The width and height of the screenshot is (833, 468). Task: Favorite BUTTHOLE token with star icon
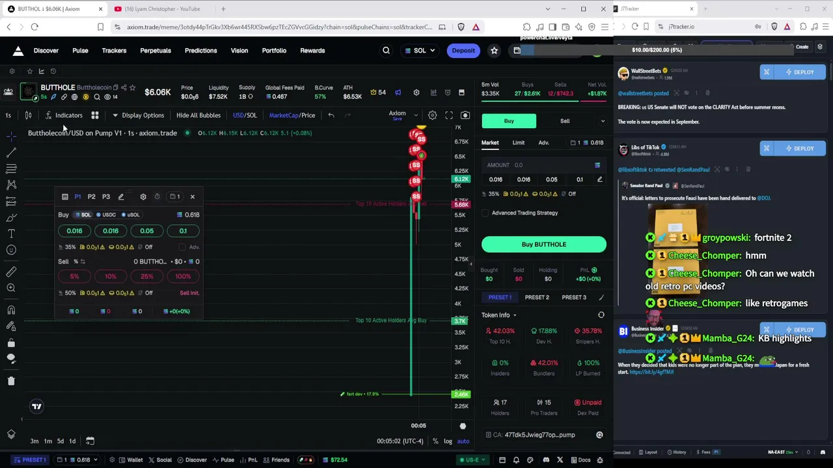point(132,88)
